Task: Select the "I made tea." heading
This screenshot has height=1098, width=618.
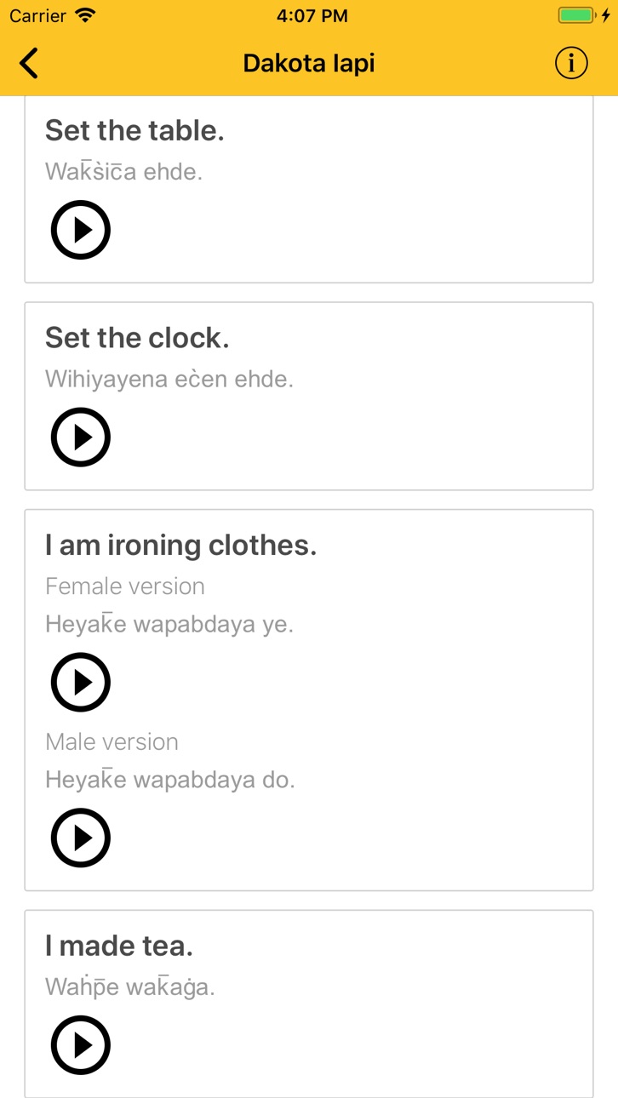Action: point(119,946)
